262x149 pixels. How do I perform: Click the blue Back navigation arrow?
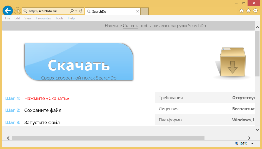coord(8,11)
